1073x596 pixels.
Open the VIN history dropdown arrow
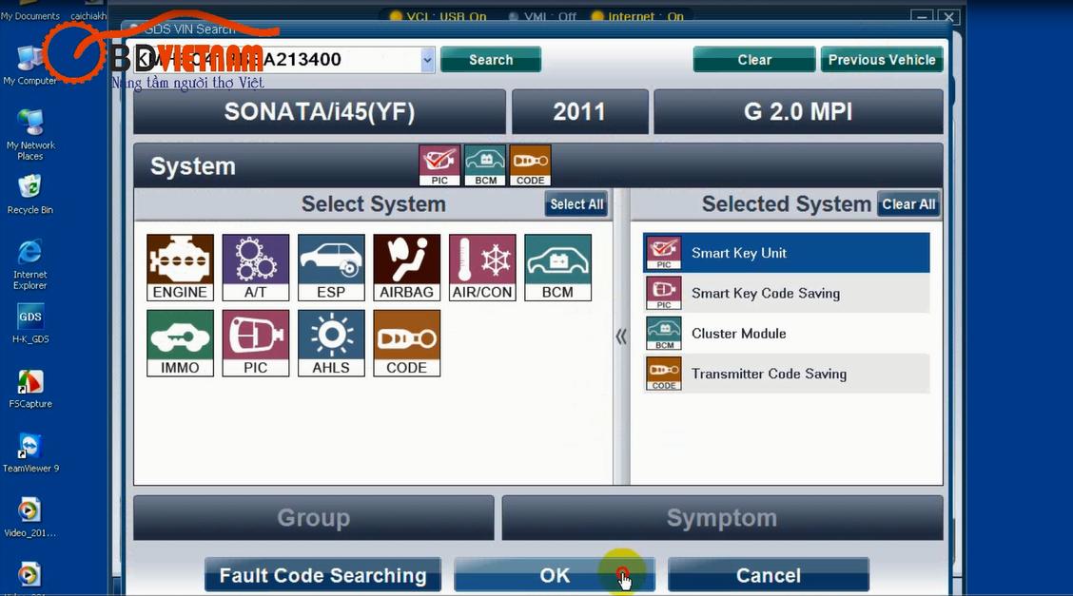coord(427,60)
